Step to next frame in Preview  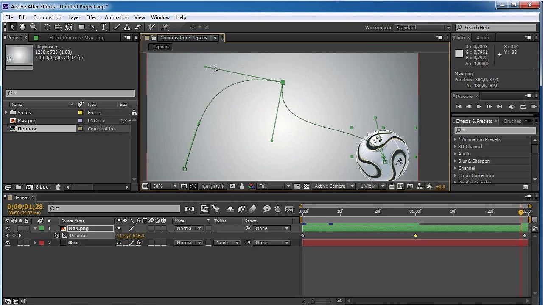click(489, 107)
